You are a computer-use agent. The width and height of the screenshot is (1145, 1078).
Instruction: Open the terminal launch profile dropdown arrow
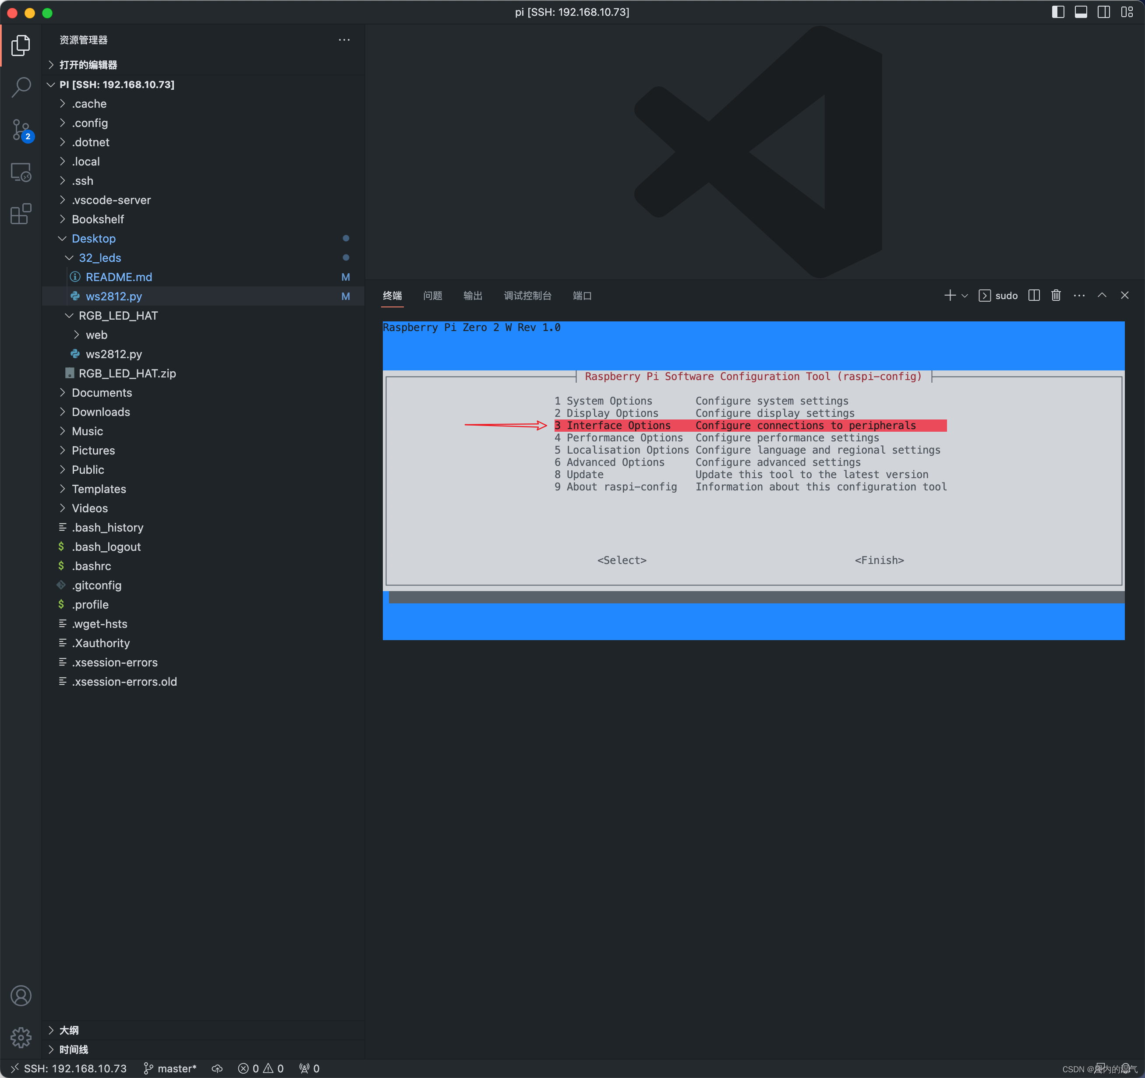click(965, 296)
